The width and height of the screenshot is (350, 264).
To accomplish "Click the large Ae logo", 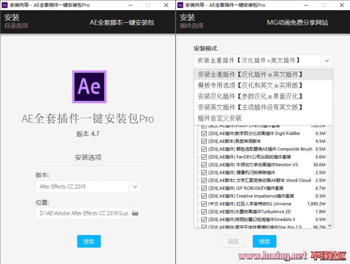I will click(x=89, y=87).
